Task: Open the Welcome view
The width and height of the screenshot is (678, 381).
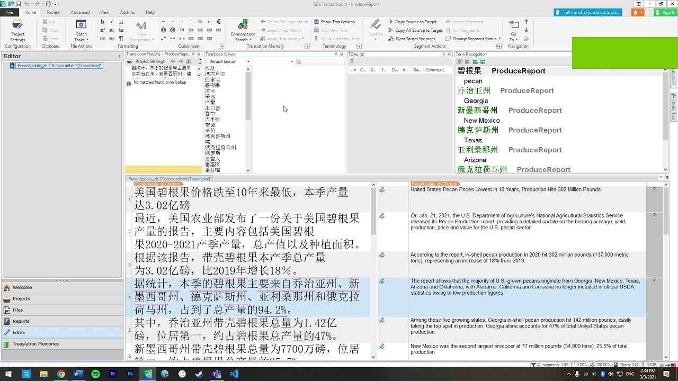Action: [x=62, y=287]
